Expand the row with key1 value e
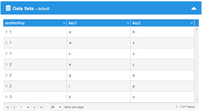This screenshot has width=202, height=111. tap(6, 64)
